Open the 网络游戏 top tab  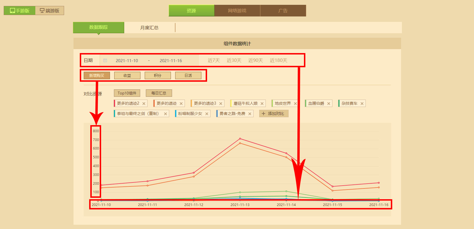[x=237, y=10]
